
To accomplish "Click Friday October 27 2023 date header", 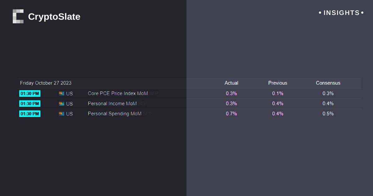I will click(x=46, y=83).
